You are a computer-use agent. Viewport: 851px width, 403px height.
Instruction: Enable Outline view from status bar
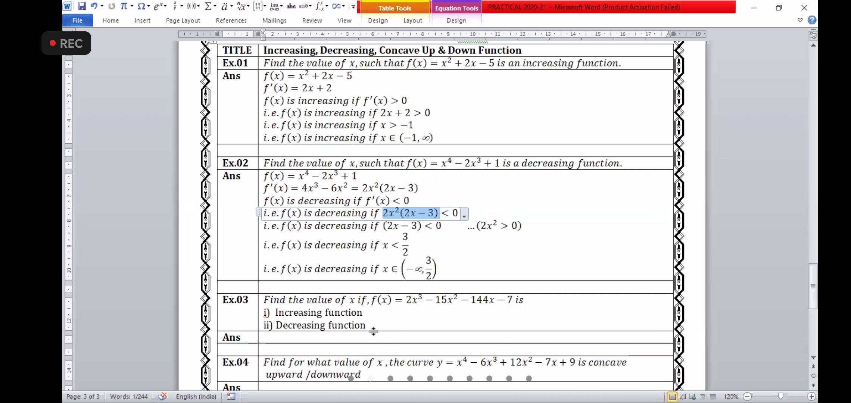(702, 397)
